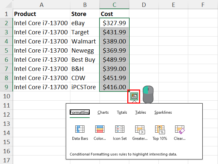Choose Greater Than formatting rule
218x164 pixels.
pyautogui.click(x=140, y=133)
